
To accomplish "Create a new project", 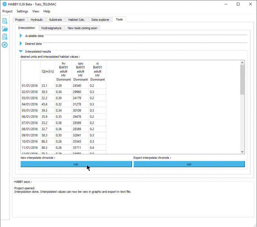I will pyautogui.click(x=4, y=21).
